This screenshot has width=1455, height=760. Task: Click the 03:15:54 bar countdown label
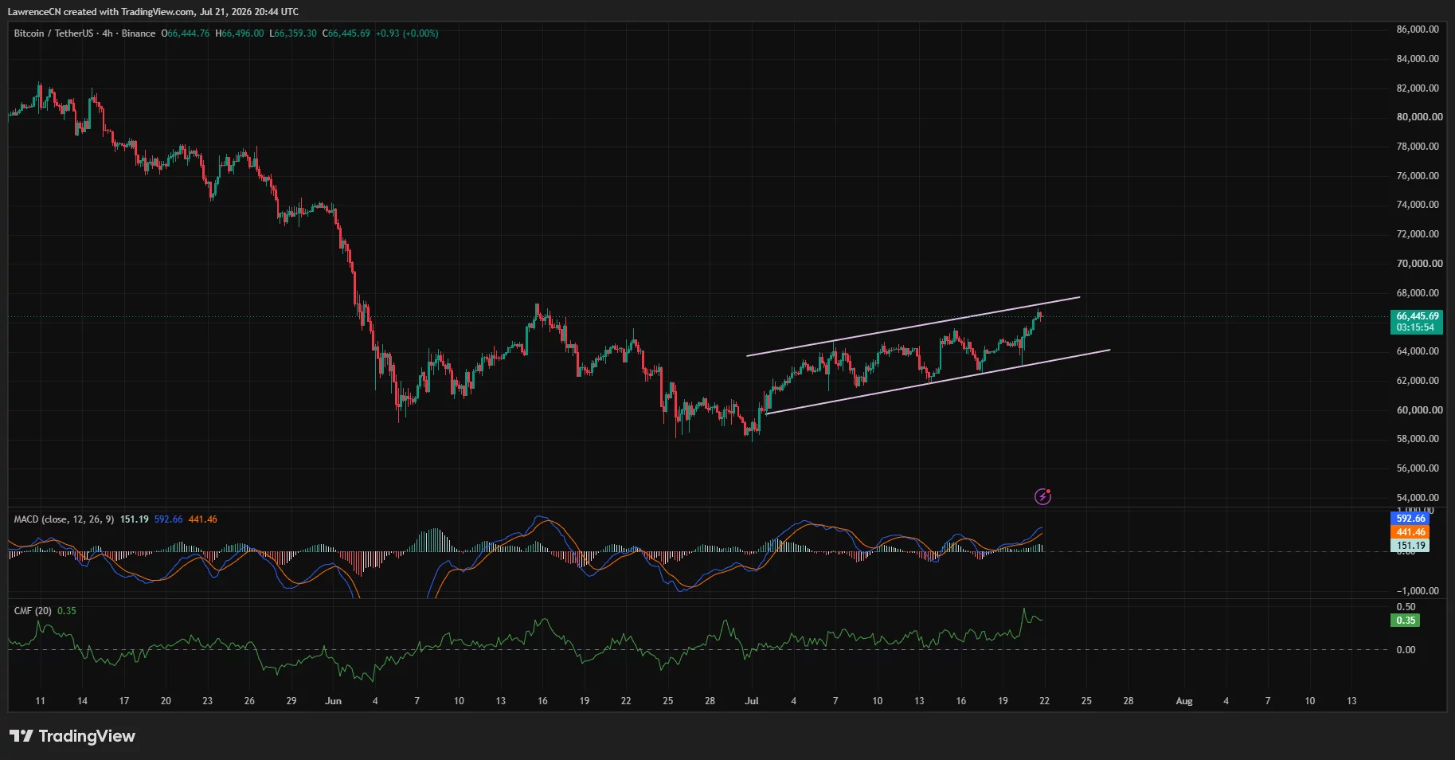[1415, 327]
